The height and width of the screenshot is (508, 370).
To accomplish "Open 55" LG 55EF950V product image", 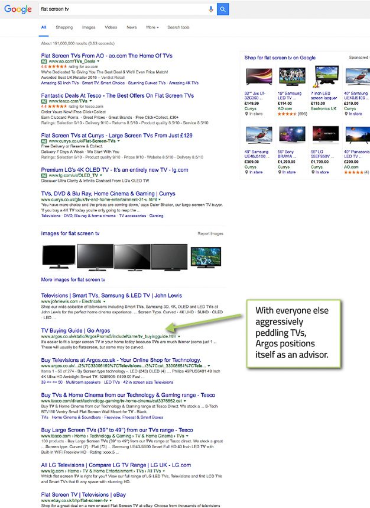I will tap(325, 134).
